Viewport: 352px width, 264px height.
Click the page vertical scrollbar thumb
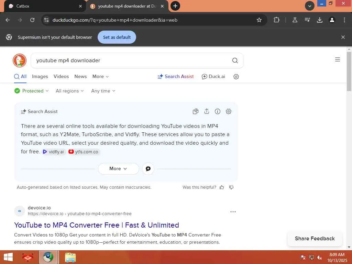pos(349,71)
